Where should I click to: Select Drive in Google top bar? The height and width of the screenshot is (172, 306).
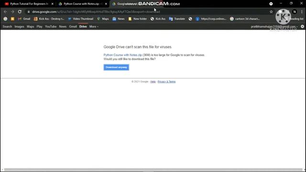83,27
